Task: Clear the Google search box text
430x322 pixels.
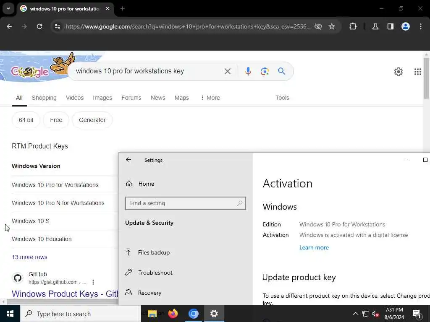Action: 227,71
